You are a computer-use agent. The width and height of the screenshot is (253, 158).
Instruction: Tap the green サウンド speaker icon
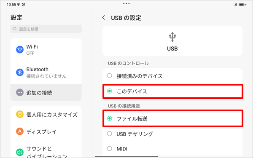pyautogui.click(x=20, y=152)
